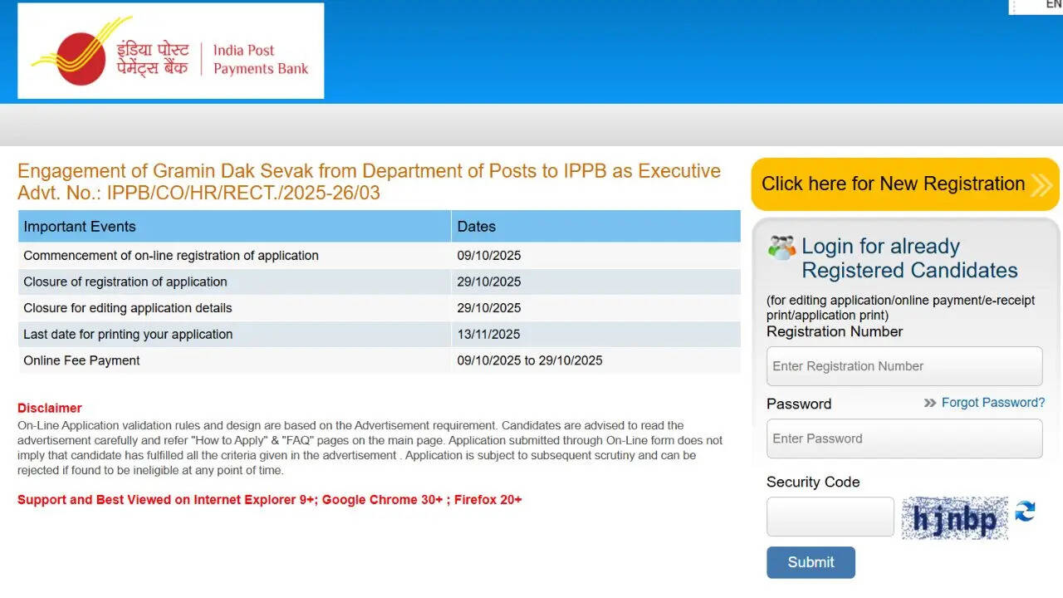This screenshot has height=598, width=1063.
Task: Open the EN language selector
Action: [x=1052, y=5]
